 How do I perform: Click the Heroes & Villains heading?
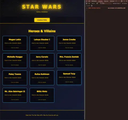coord(42,31)
